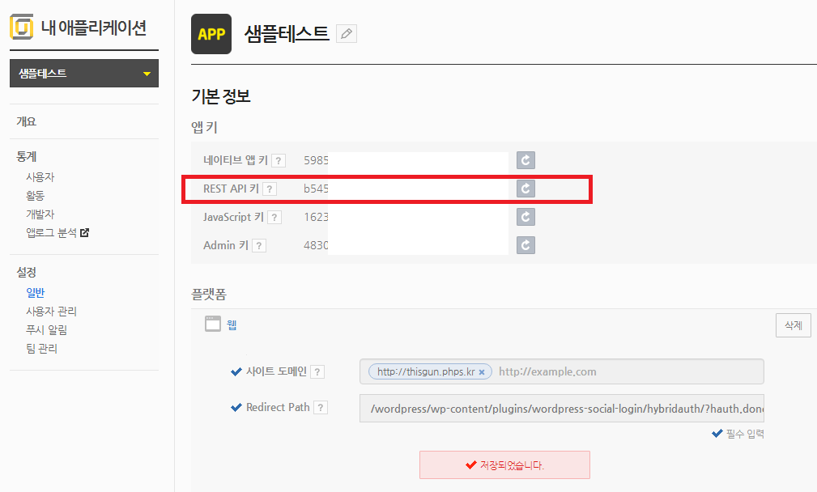Remove the thisgun.phps.kr domain tag
Viewport: 817px width, 492px height.
tap(482, 372)
